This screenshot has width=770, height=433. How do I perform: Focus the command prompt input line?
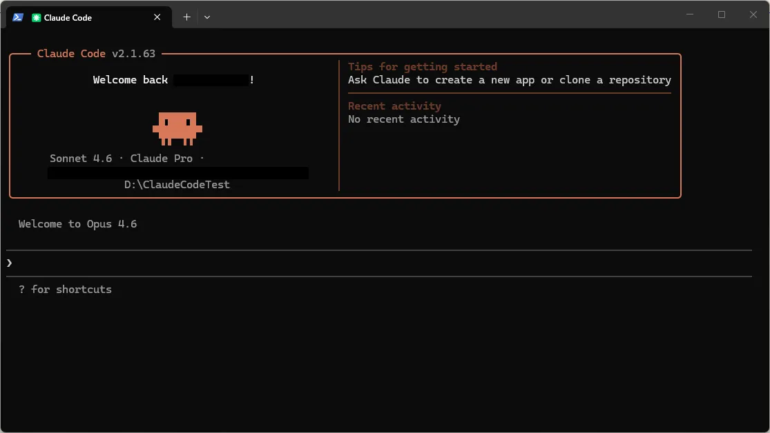[x=379, y=263]
